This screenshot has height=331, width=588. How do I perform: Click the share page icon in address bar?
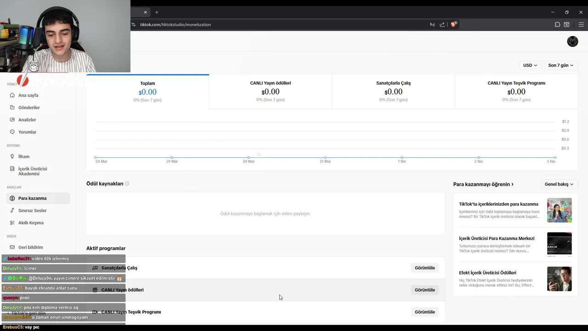(x=442, y=24)
